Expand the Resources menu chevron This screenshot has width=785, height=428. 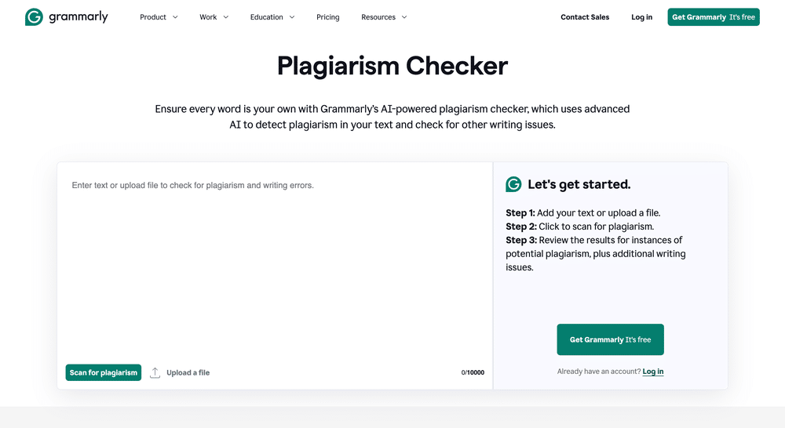404,17
